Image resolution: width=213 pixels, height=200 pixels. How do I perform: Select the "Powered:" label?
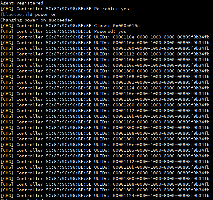[x=105, y=31]
